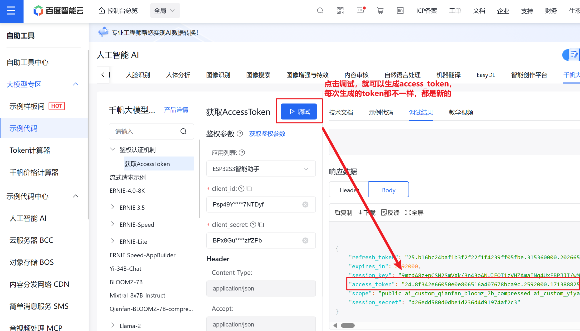Clear the client_id field
Image resolution: width=580 pixels, height=331 pixels.
point(305,204)
